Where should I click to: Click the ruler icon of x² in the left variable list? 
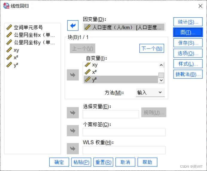(9, 57)
